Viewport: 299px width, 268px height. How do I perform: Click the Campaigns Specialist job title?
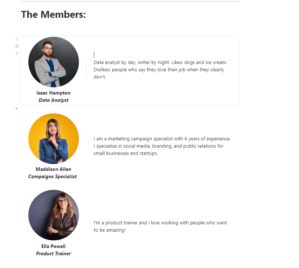pyautogui.click(x=52, y=176)
